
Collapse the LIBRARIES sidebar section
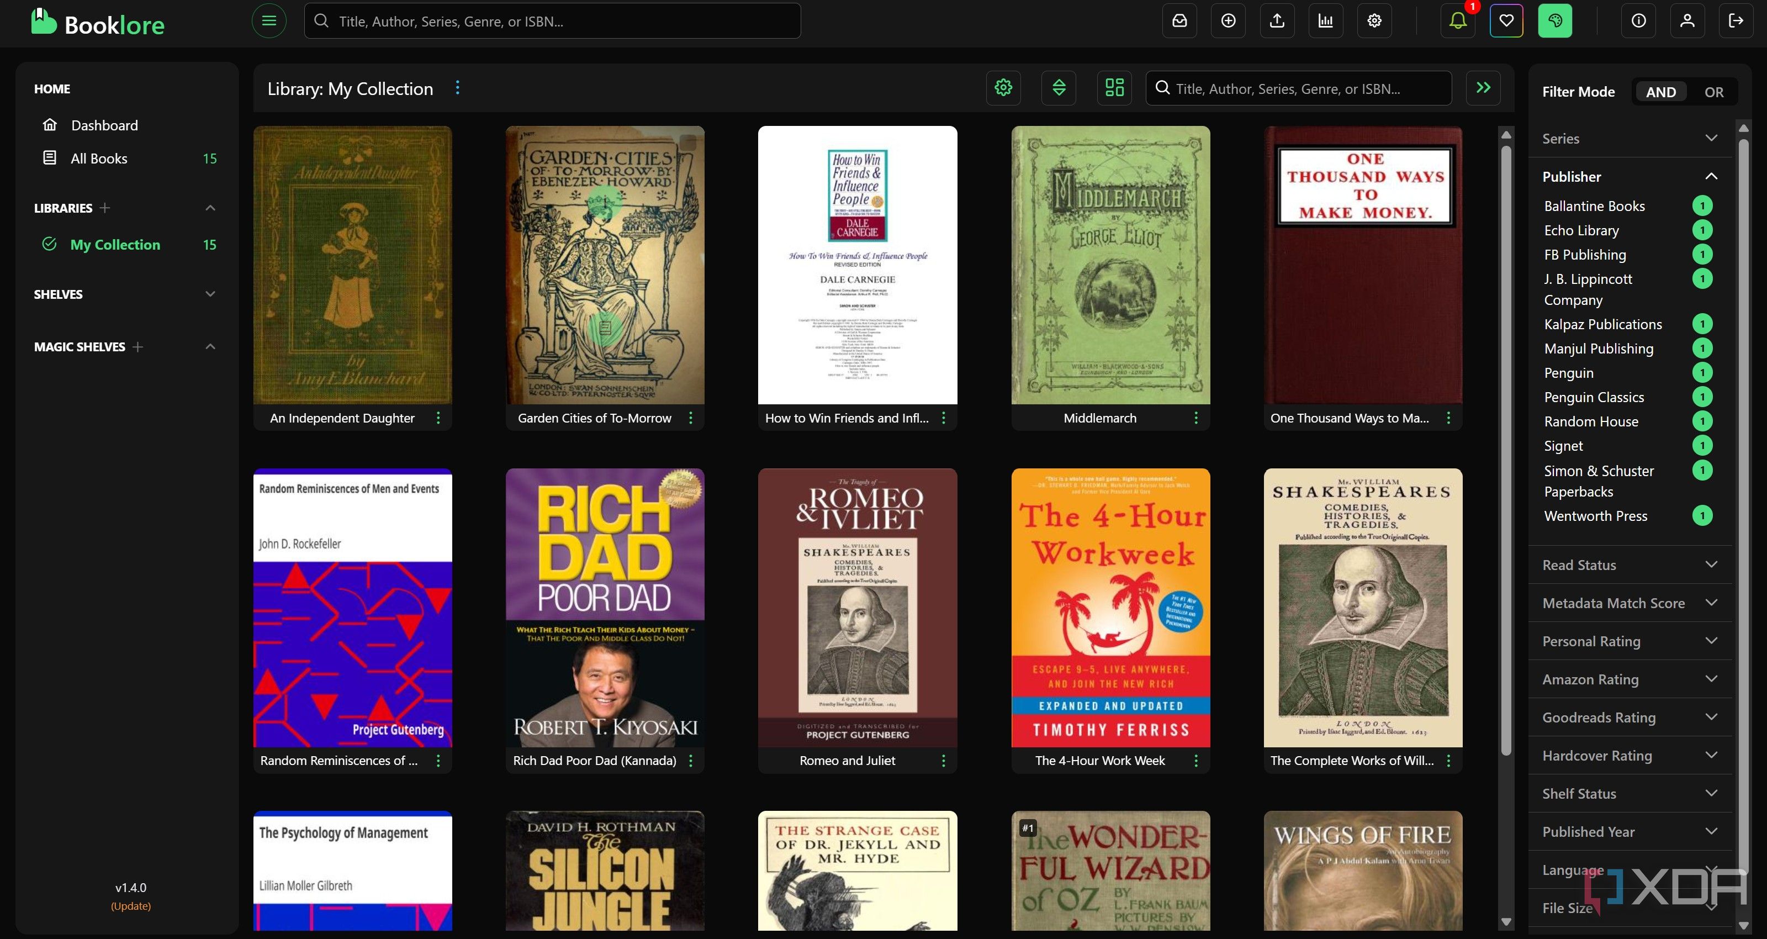pos(210,208)
